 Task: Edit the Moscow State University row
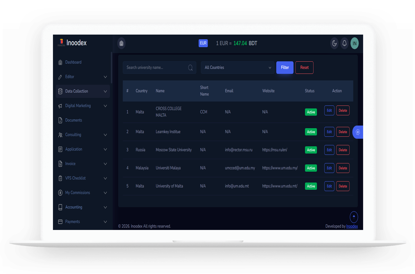coord(329,150)
